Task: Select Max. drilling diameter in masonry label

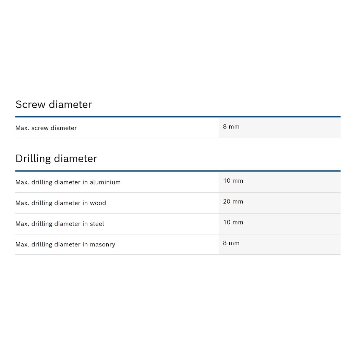Action: pos(65,244)
